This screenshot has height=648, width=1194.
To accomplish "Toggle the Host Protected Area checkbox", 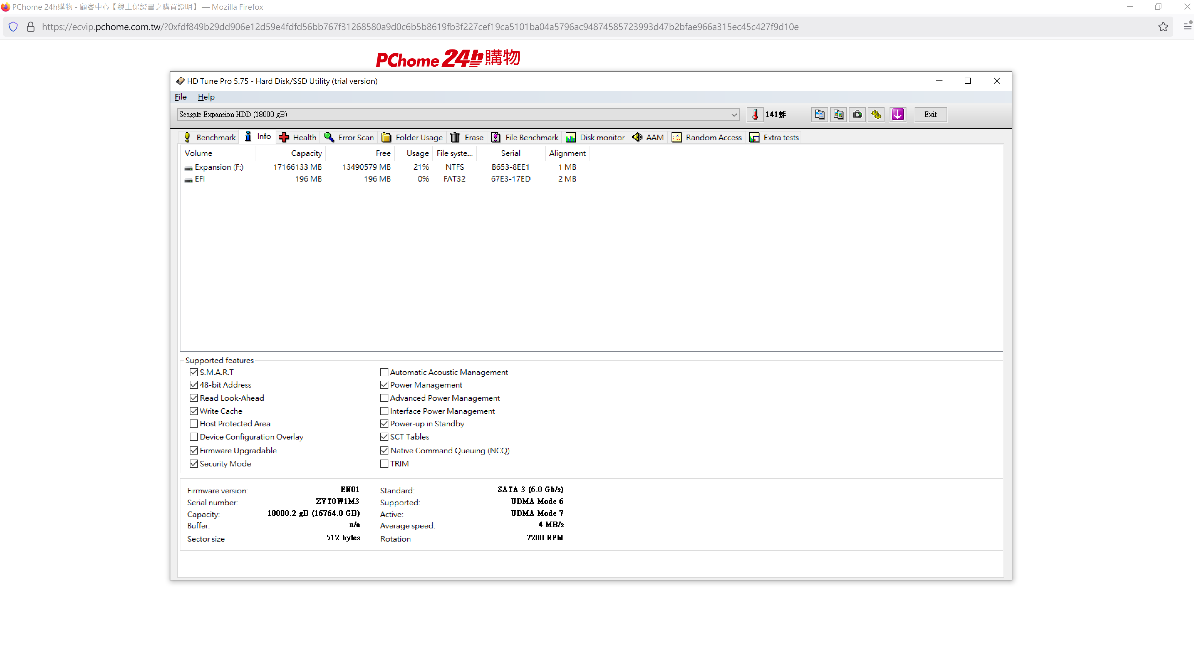I will click(194, 423).
